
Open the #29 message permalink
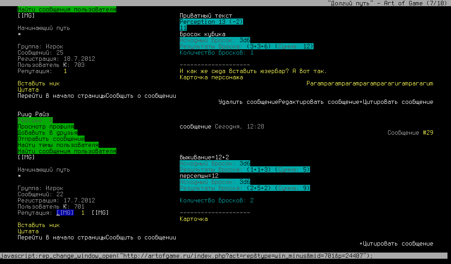click(428, 133)
